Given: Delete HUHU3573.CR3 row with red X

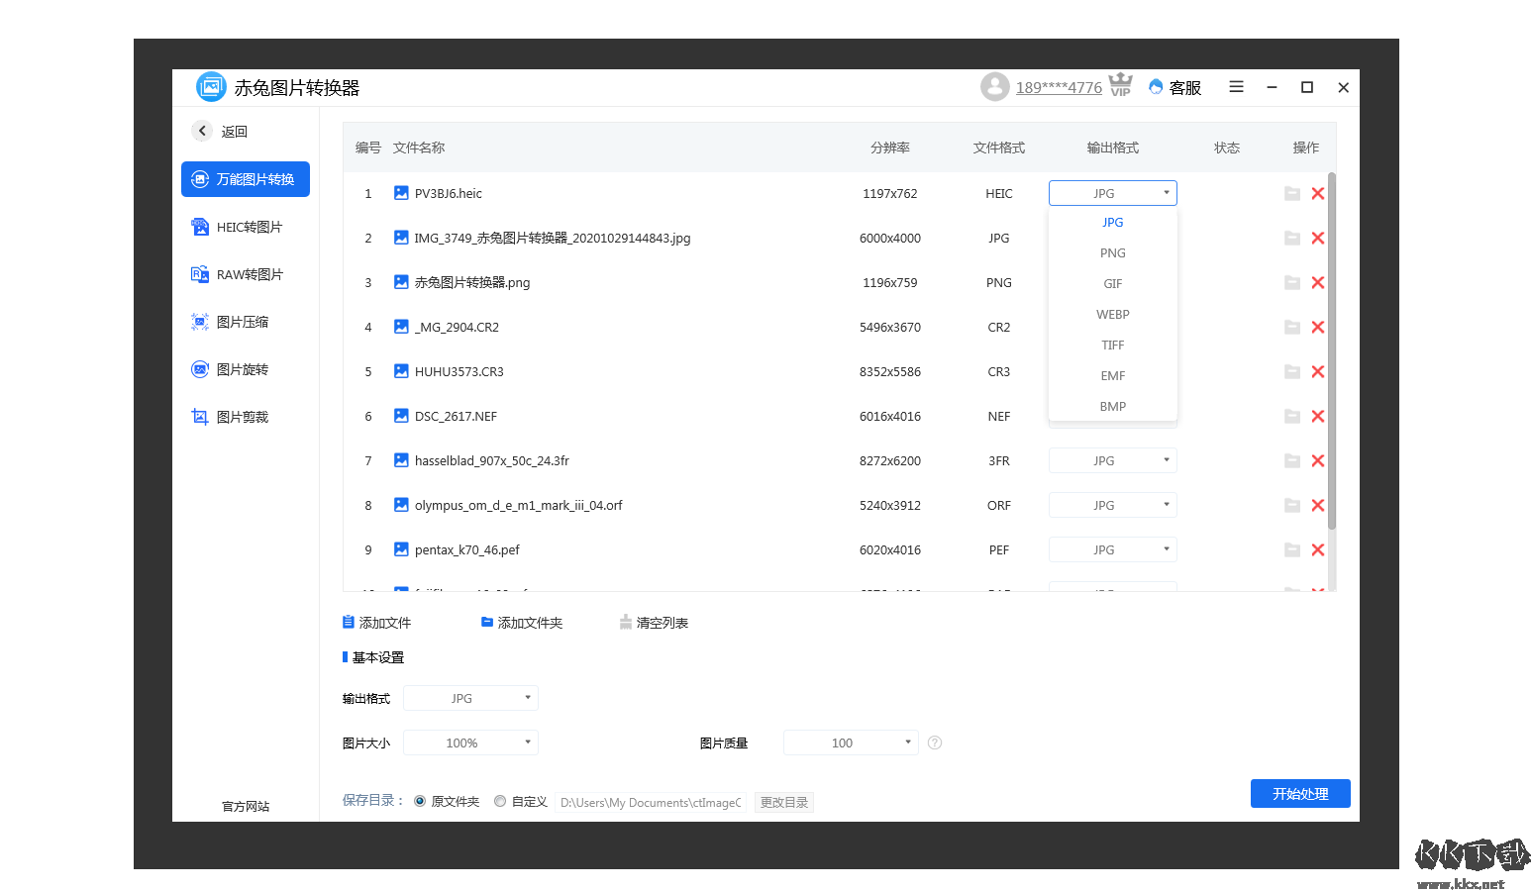Looking at the screenshot, I should tap(1318, 371).
